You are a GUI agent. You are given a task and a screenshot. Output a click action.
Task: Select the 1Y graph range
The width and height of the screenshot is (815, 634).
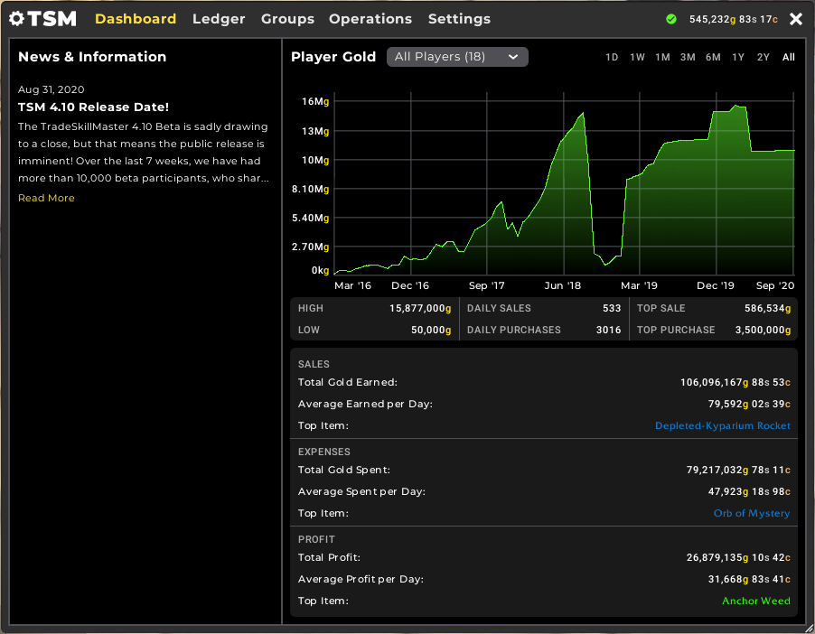[x=738, y=58]
